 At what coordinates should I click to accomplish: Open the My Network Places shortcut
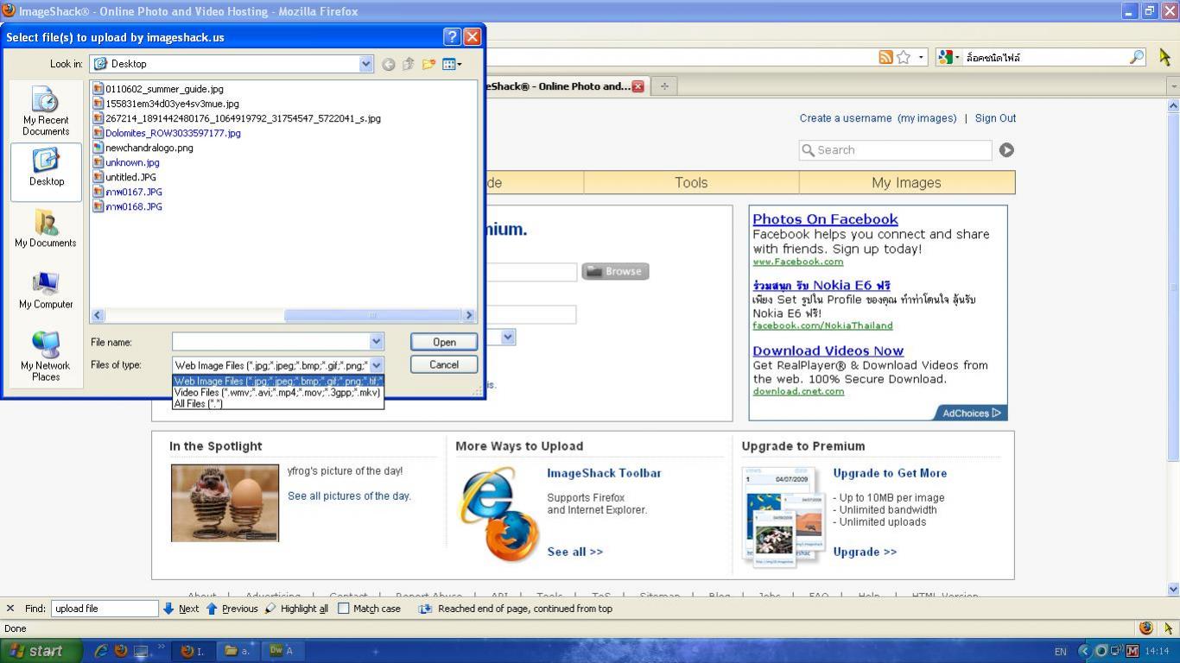click(x=46, y=356)
